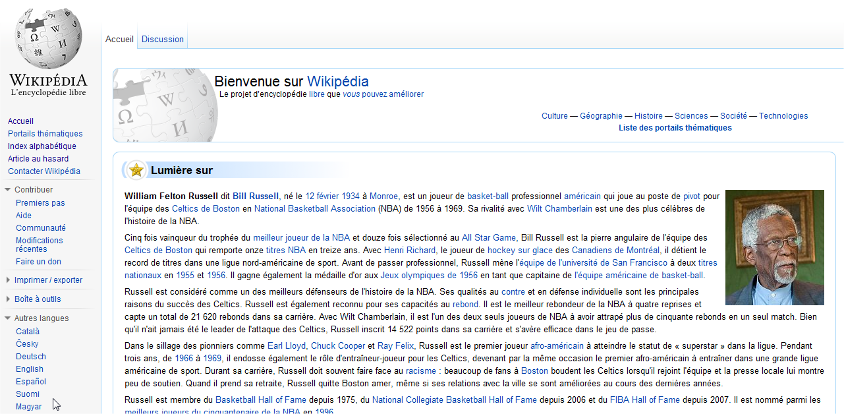Click the 'titres NBA' link
Image resolution: width=844 pixels, height=414 pixels.
[286, 251]
